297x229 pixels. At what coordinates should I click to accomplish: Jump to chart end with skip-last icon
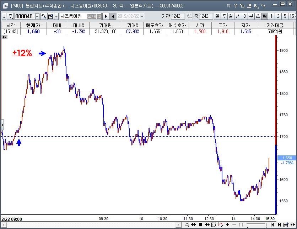click(279, 225)
